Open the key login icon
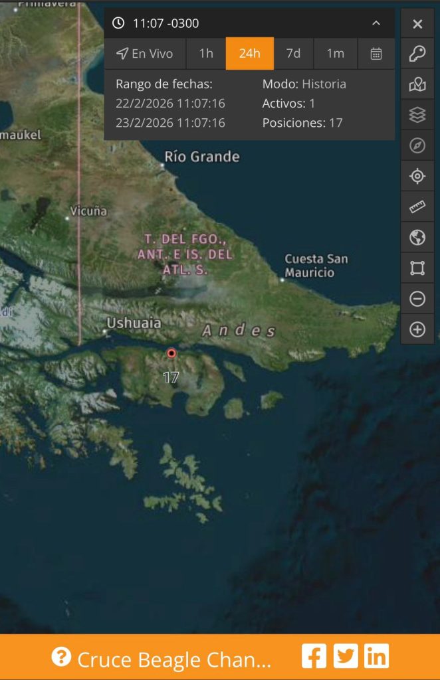Screen dimensions: 440x680 [x=417, y=54]
